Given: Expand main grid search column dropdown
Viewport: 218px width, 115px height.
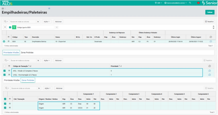Looking at the screenshot, I should coord(6,22).
